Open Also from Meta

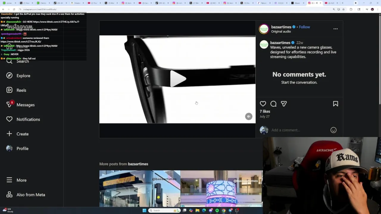(26, 195)
